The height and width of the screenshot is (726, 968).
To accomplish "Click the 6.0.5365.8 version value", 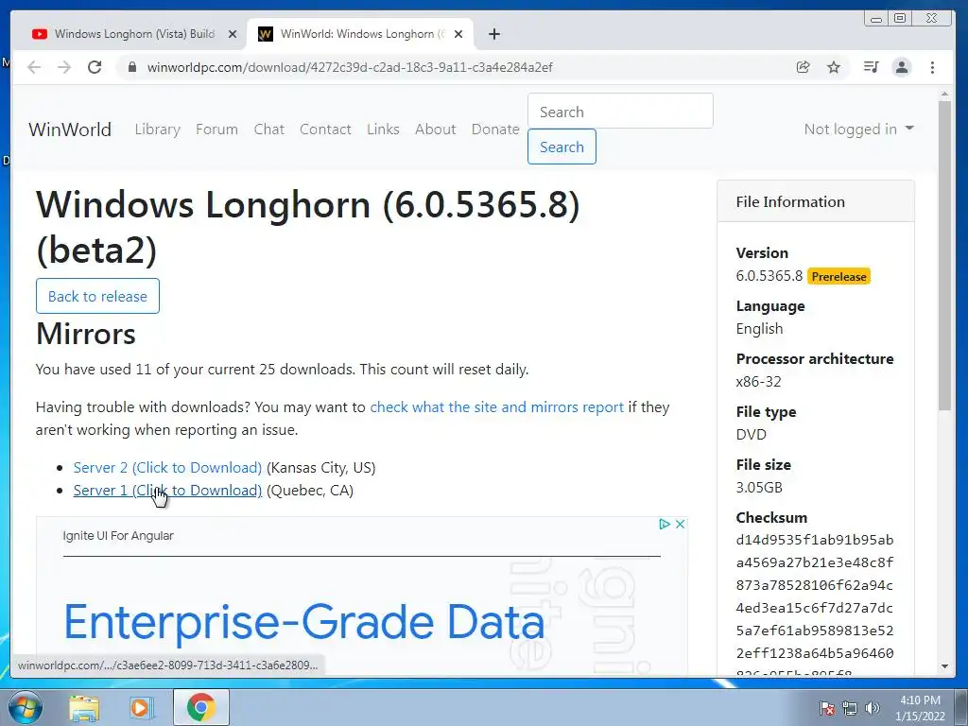I will click(x=769, y=276).
